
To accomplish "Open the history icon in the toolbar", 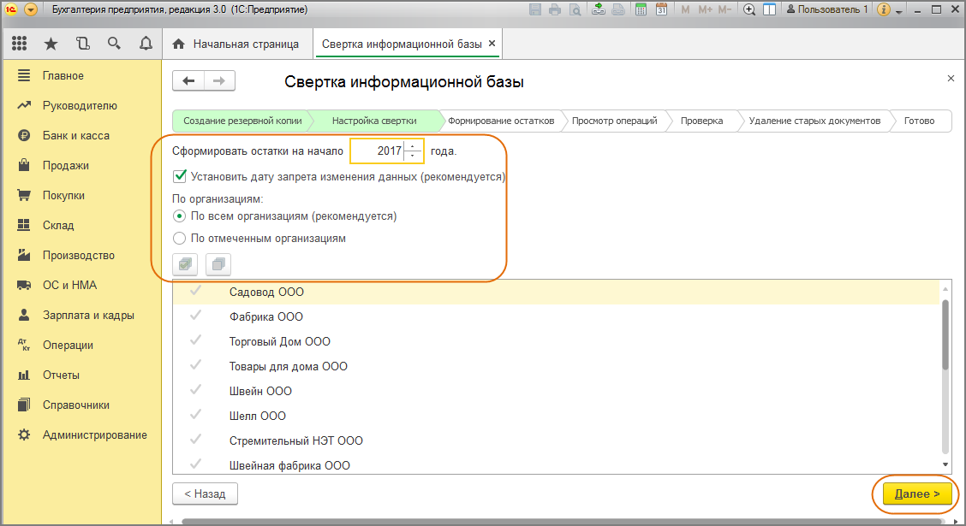I will pos(82,43).
